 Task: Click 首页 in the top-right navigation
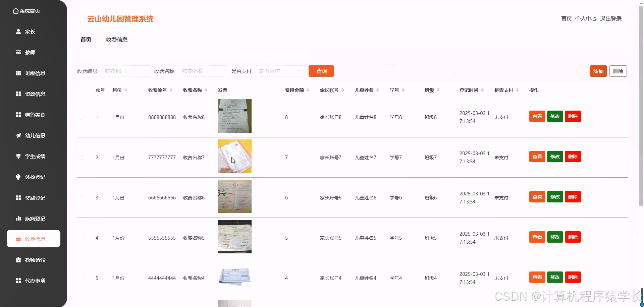tap(567, 19)
